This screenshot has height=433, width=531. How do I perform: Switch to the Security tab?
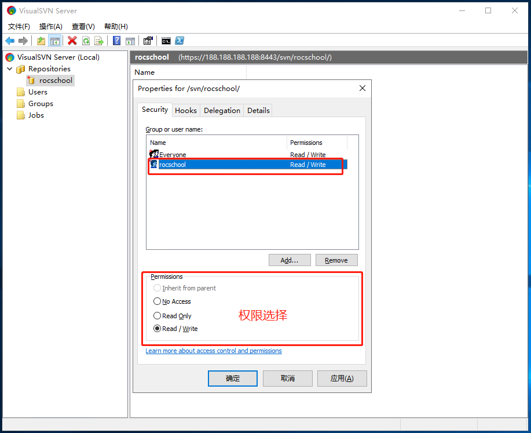pyautogui.click(x=155, y=110)
